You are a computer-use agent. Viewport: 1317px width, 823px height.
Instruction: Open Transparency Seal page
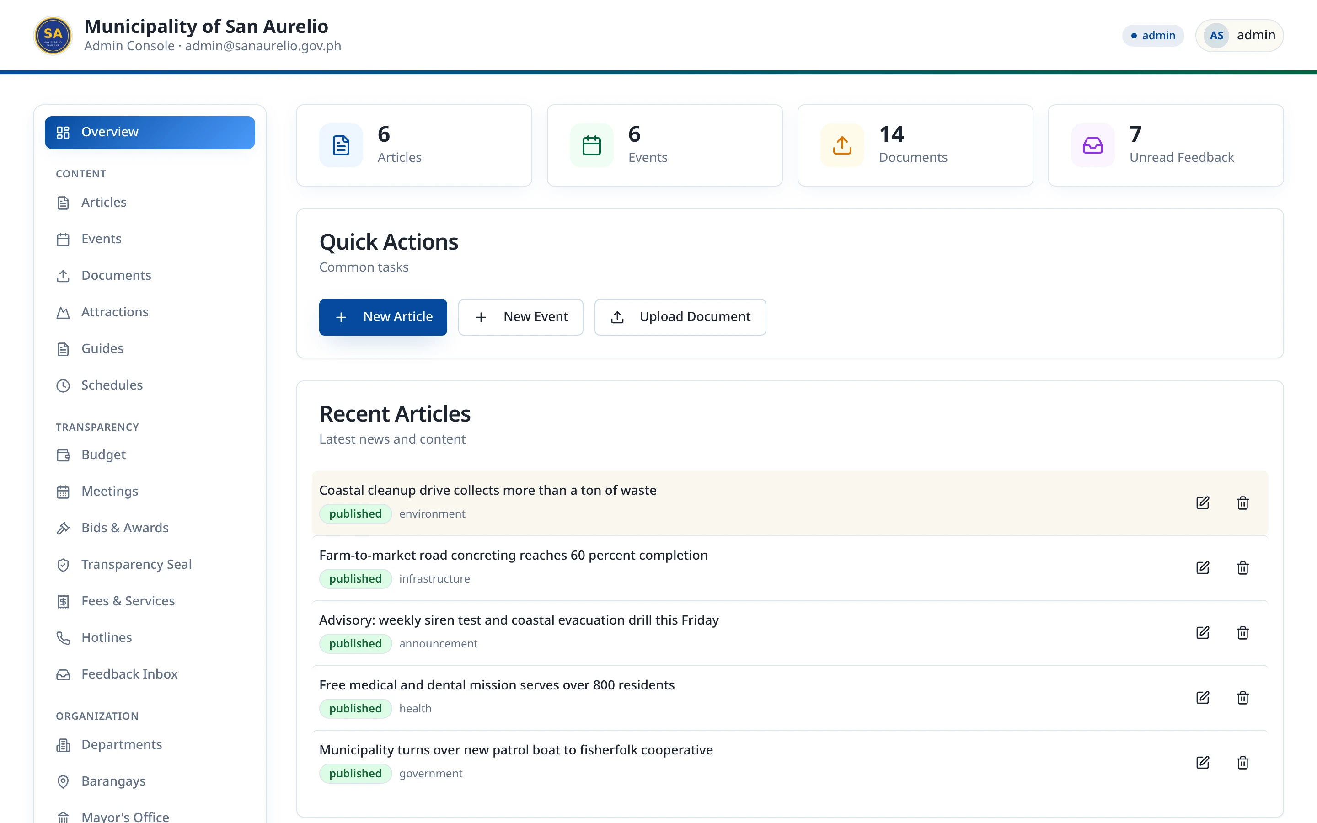tap(150, 565)
